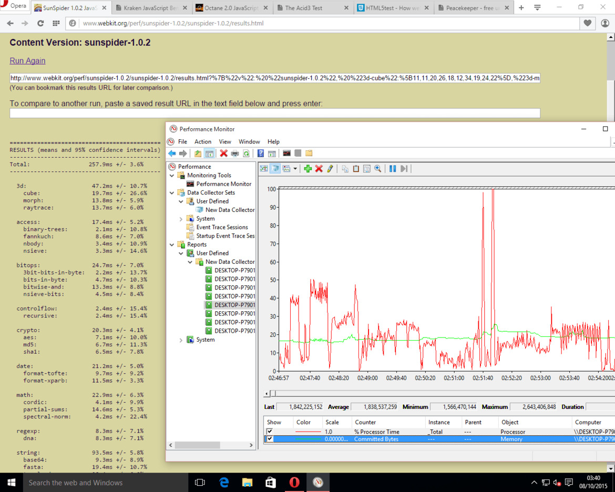615x492 pixels.
Task: Open Change Graph Type dropdown arrow
Action: pos(295,169)
